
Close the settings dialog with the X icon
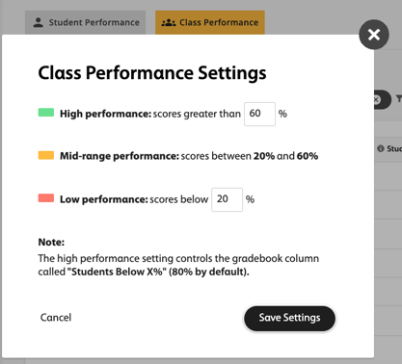(x=374, y=35)
